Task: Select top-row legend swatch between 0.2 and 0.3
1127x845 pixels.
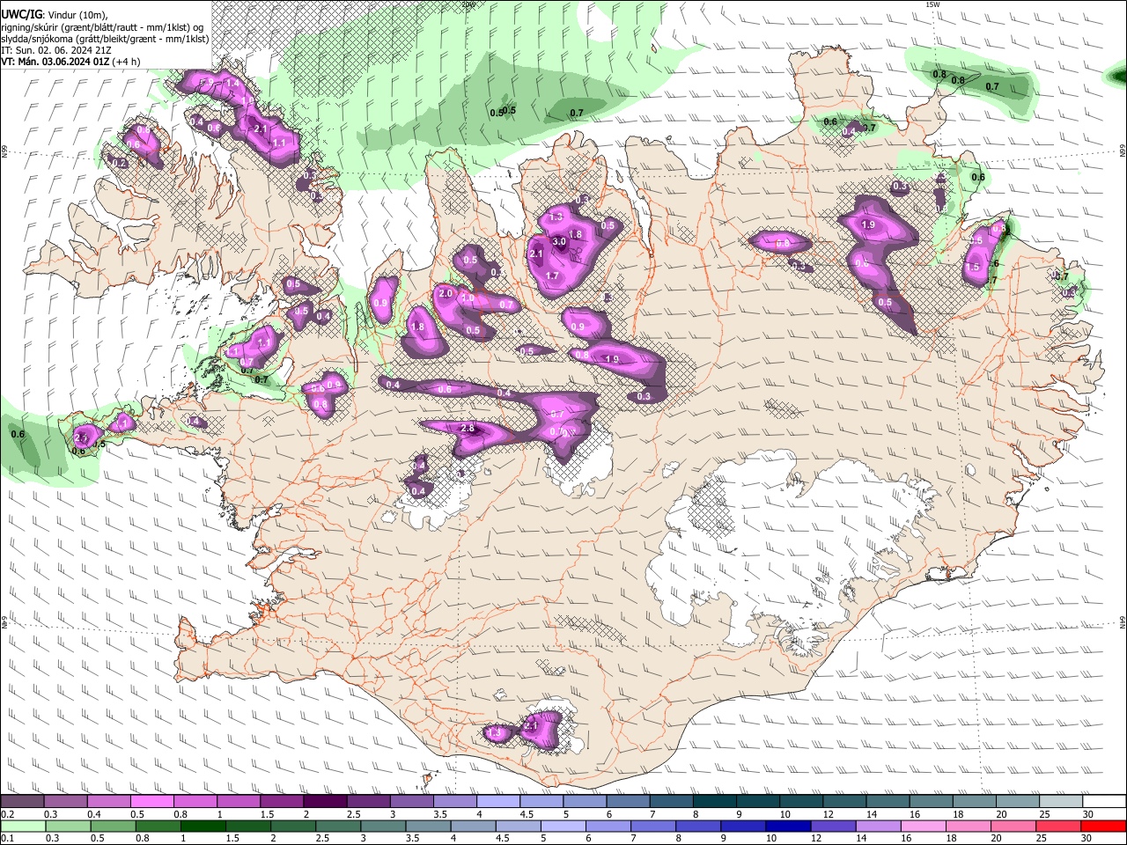Action: click(x=22, y=802)
